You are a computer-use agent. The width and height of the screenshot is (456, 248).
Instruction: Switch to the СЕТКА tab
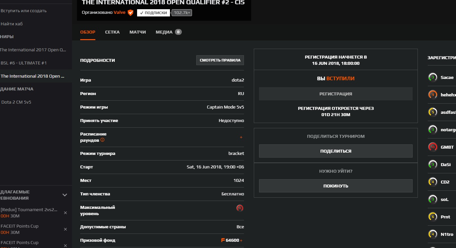tap(112, 32)
